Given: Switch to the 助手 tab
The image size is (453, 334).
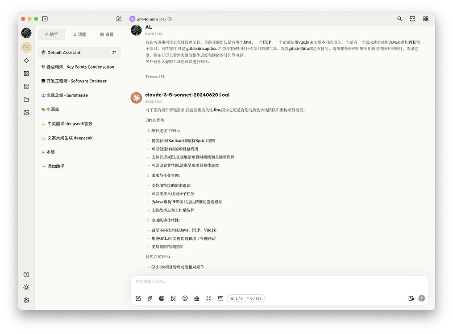Looking at the screenshot, I should pos(51,34).
